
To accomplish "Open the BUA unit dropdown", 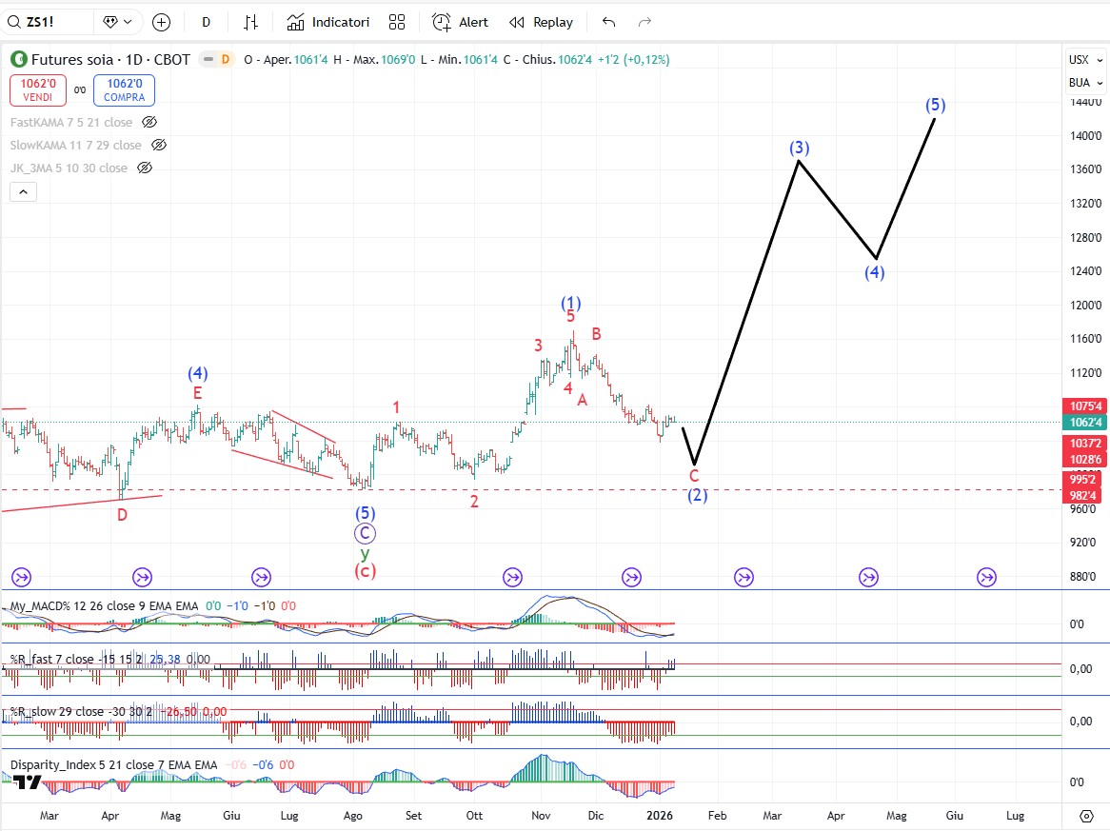I will (x=1084, y=83).
